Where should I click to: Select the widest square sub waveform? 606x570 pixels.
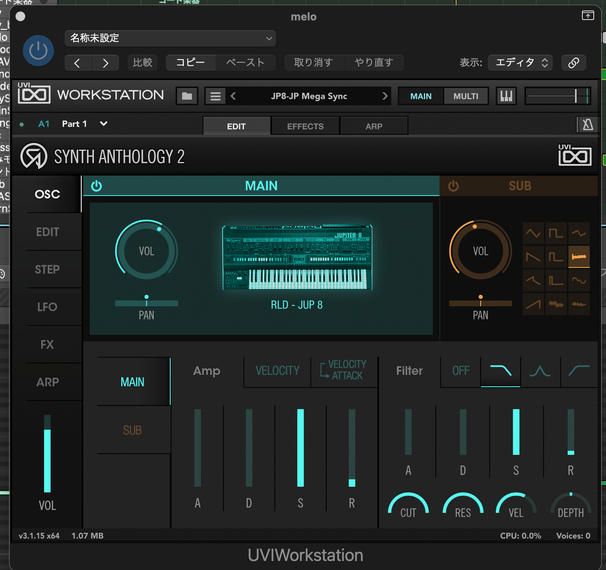[556, 233]
